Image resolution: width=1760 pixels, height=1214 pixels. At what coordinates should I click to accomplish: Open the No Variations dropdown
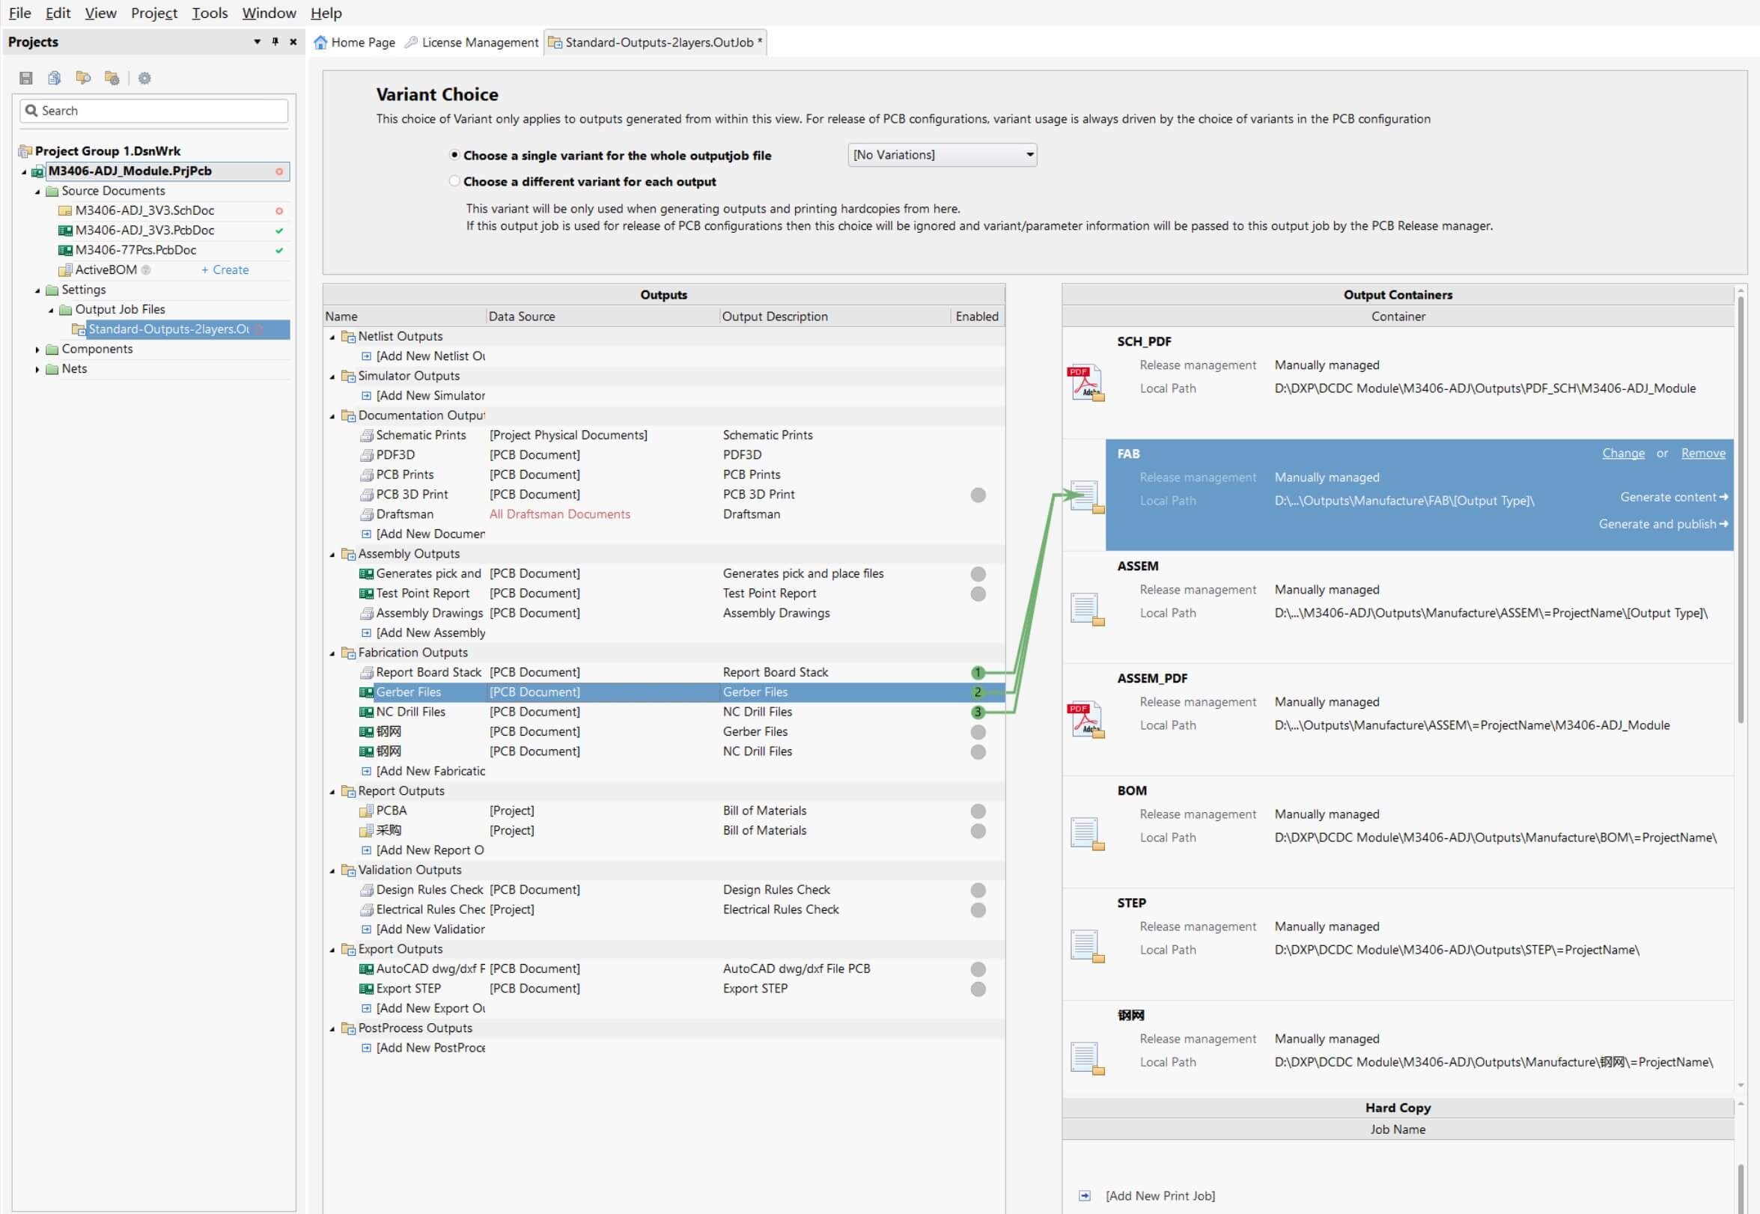[942, 155]
